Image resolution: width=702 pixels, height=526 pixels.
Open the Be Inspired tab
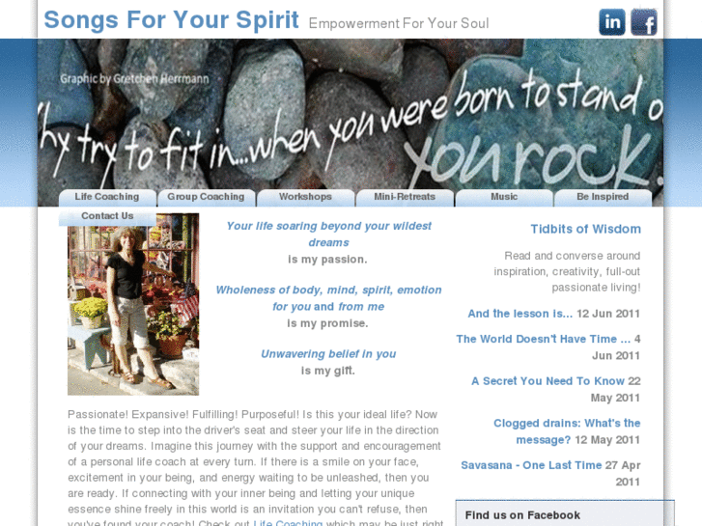click(604, 198)
